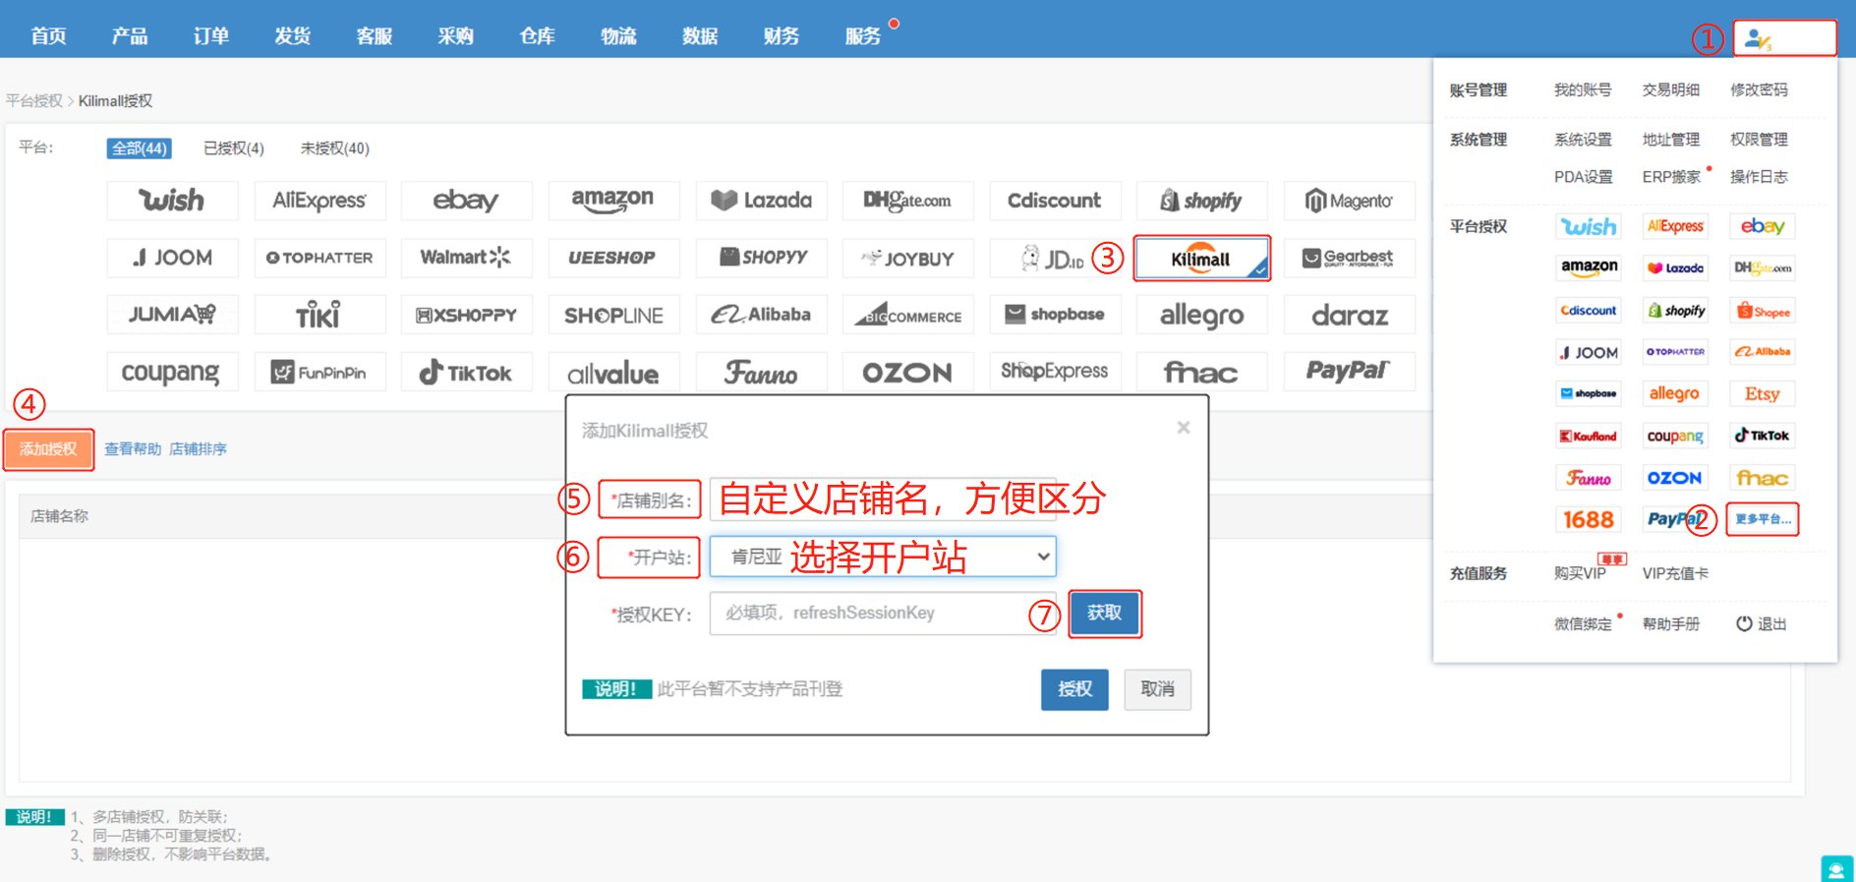Image resolution: width=1856 pixels, height=882 pixels.
Task: Choose the Gearbest platform tile
Action: (x=1349, y=258)
